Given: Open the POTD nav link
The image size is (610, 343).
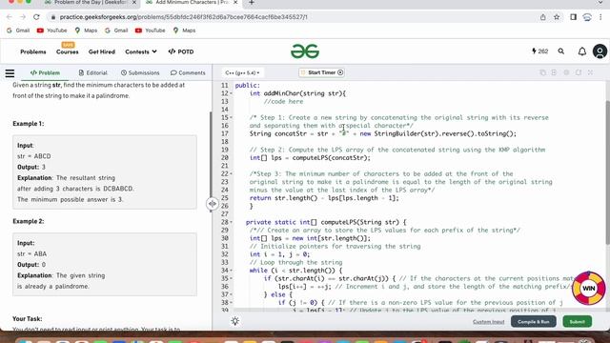Looking at the screenshot, I should click(181, 51).
